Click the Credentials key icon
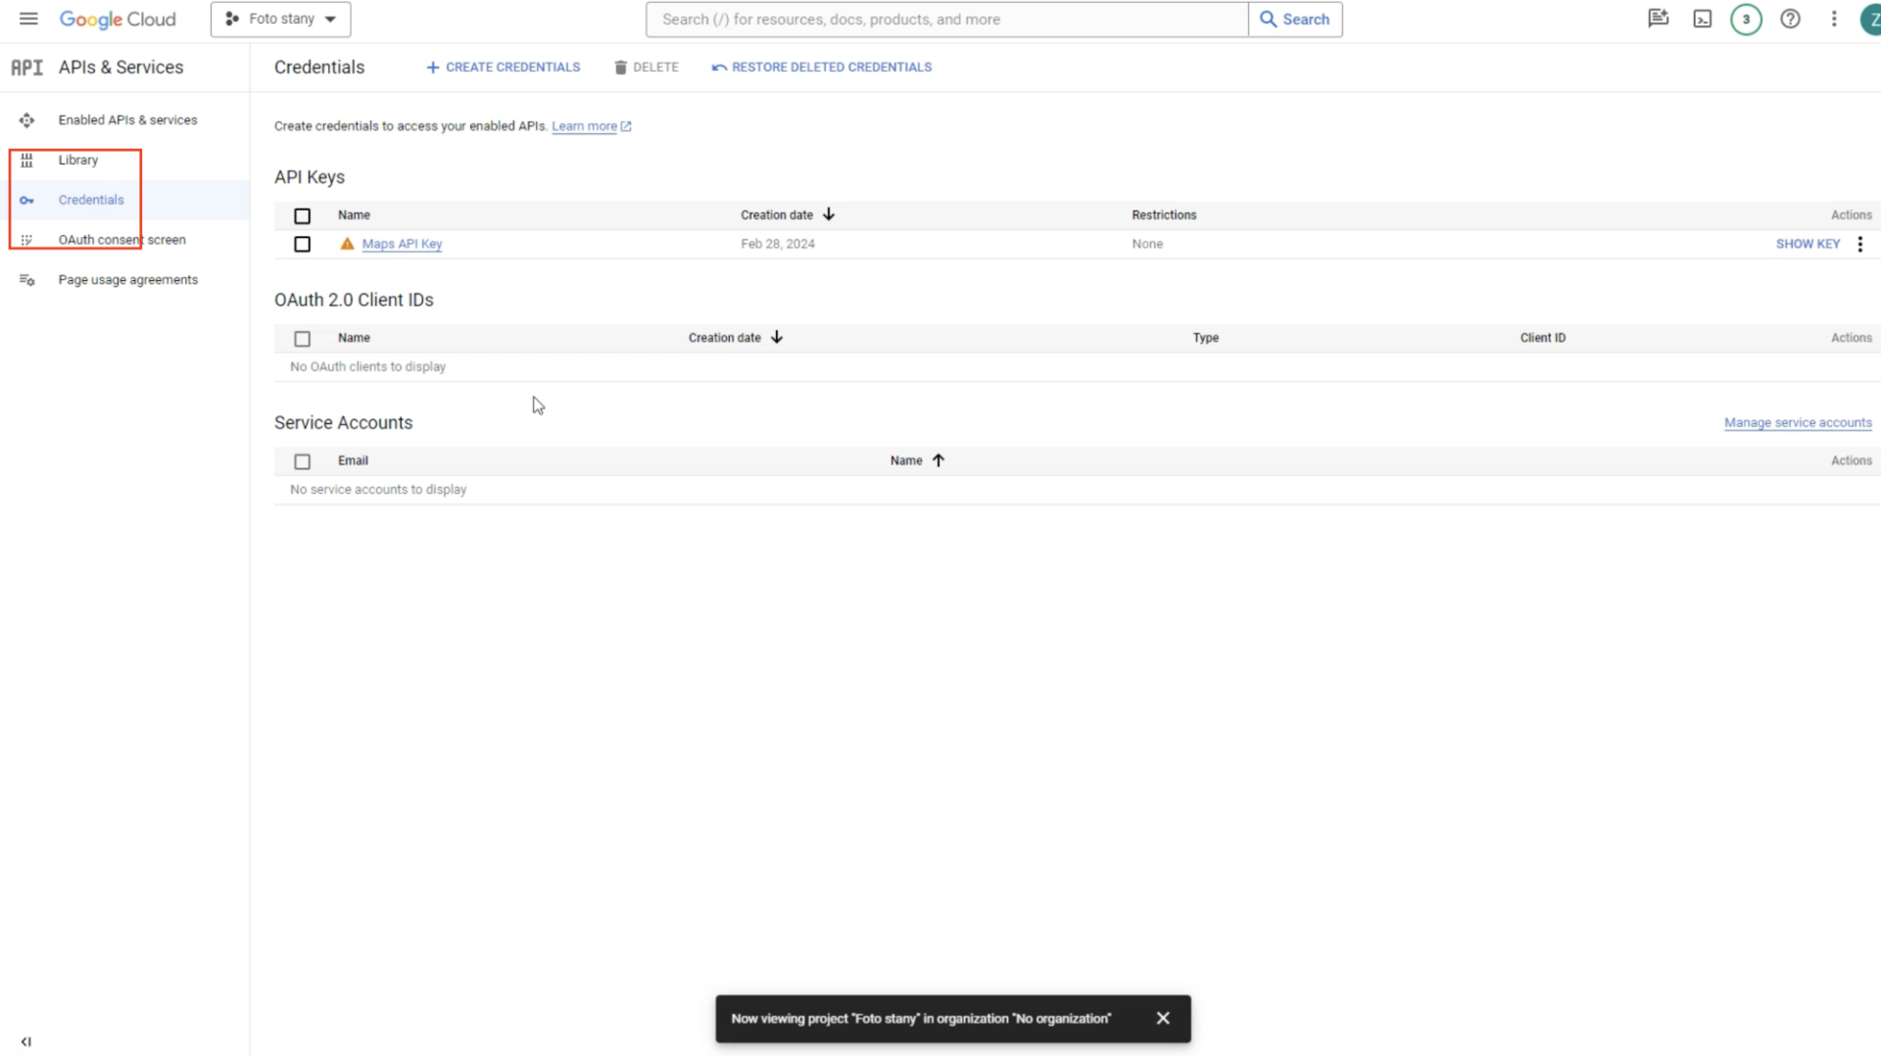 26,200
